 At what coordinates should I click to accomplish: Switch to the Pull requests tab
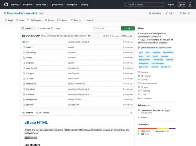(x=34, y=20)
